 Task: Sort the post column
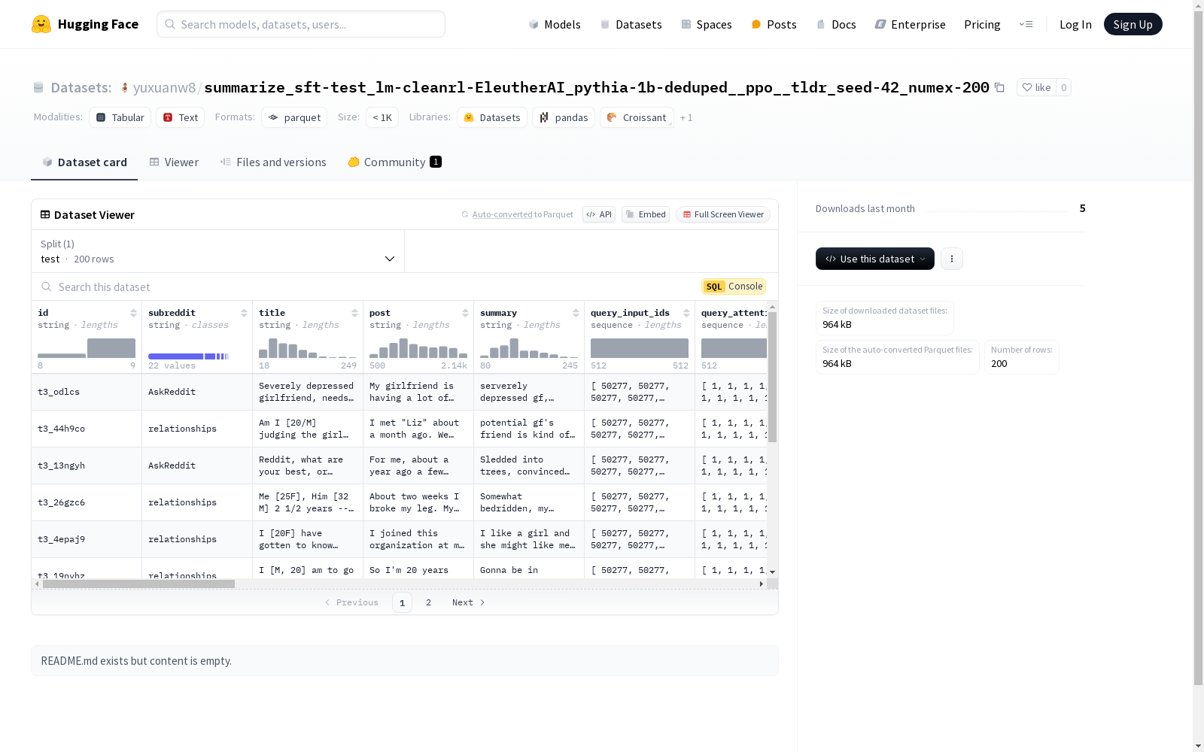tap(465, 313)
